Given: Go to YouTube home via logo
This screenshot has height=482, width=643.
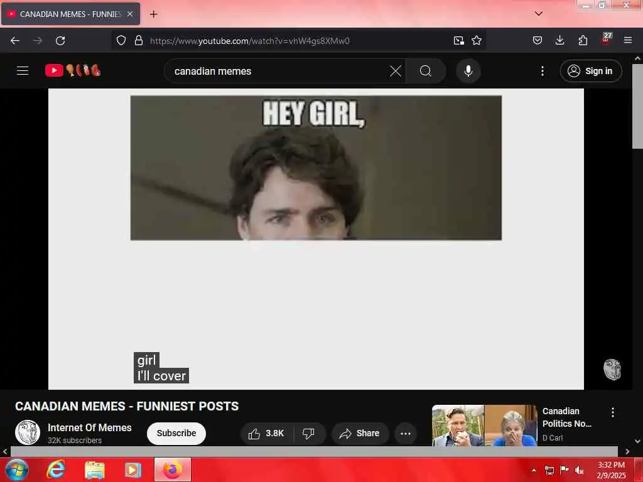Looking at the screenshot, I should point(73,70).
